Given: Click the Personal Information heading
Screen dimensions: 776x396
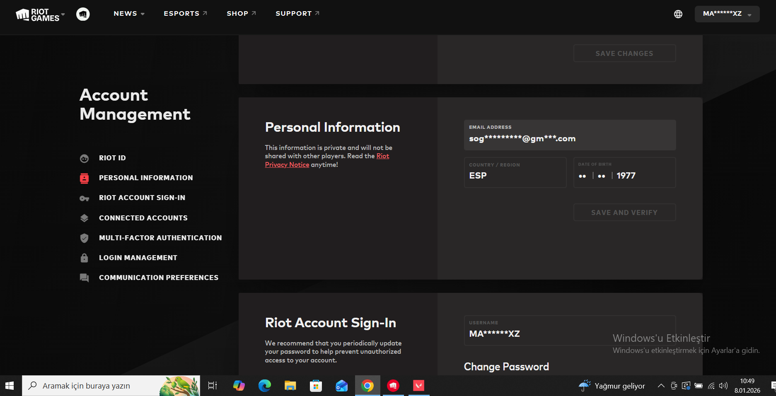Looking at the screenshot, I should pos(333,127).
